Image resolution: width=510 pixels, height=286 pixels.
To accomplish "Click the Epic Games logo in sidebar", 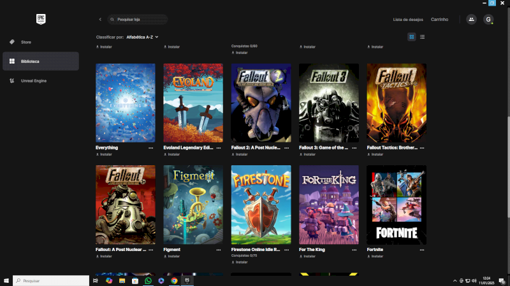I will tap(41, 19).
